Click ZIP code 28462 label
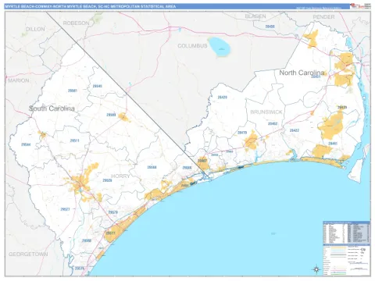Screen dimensions: 375x281 tap(273, 123)
